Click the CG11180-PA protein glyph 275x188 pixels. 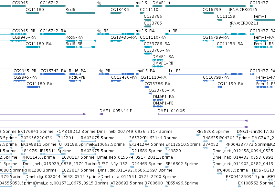click(x=33, y=87)
